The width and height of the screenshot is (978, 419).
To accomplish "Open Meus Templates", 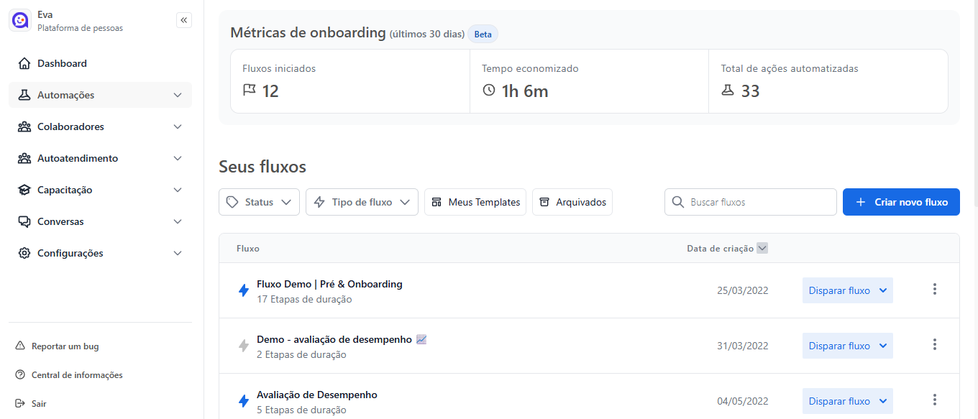I will (x=475, y=203).
